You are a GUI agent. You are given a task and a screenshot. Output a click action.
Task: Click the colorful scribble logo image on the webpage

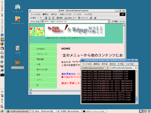point(37,32)
